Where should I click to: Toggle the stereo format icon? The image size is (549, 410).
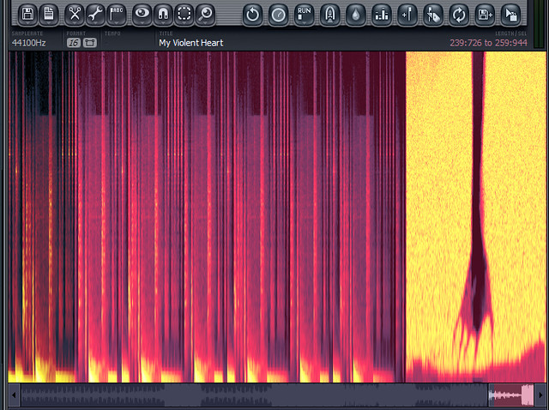90,43
